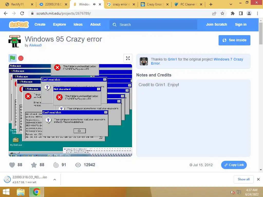Click the views eye icon
This screenshot has height=197, width=263.
click(78, 165)
